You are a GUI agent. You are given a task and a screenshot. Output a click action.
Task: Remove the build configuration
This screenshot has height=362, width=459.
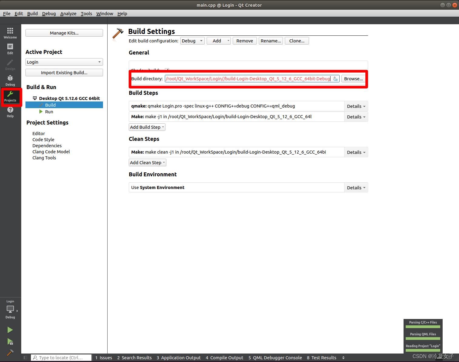point(245,41)
